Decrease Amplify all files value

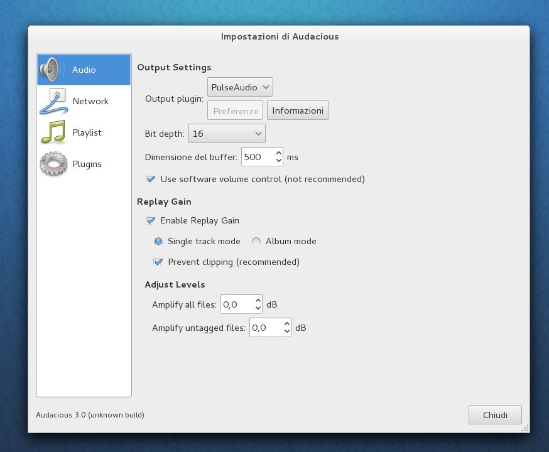click(x=258, y=308)
